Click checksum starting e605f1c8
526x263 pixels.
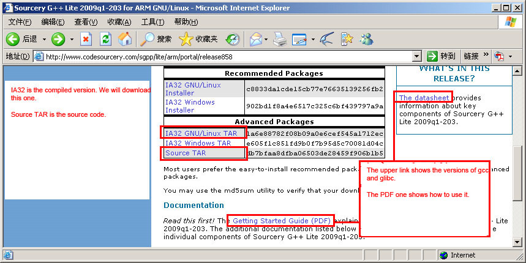click(x=315, y=143)
